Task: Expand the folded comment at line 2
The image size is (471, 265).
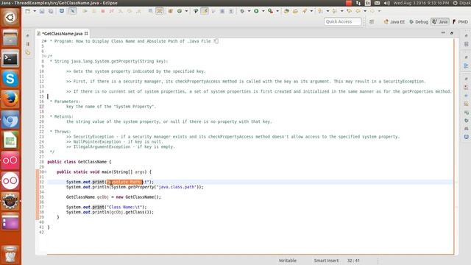Action: pos(46,41)
